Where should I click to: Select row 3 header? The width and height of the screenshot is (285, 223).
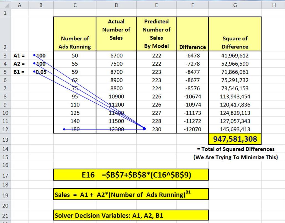click(5, 55)
